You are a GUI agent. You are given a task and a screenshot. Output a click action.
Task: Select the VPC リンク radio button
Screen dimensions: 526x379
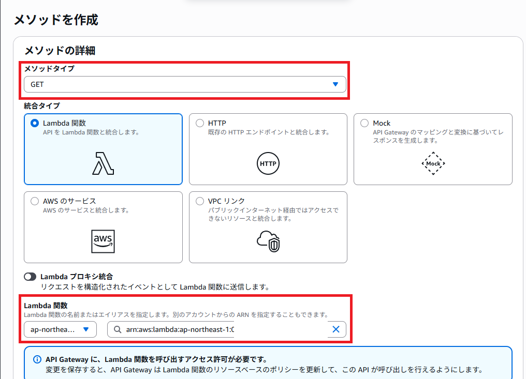click(x=200, y=201)
